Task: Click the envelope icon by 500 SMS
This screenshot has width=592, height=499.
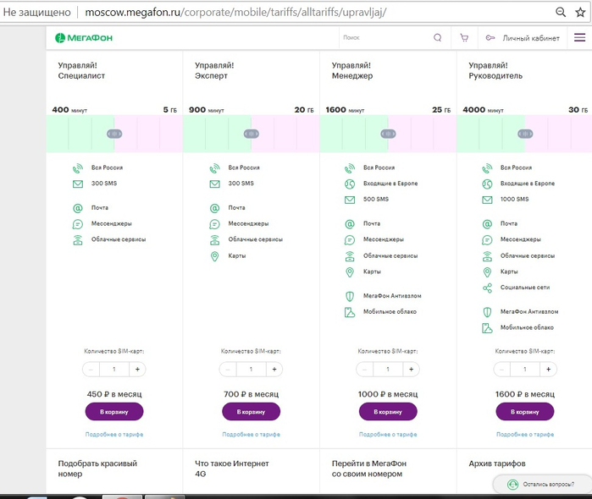Action: pos(350,200)
